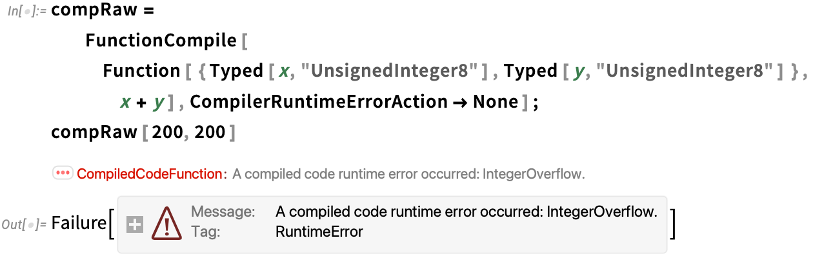
Task: Click the Failure head in output
Action: point(79,224)
